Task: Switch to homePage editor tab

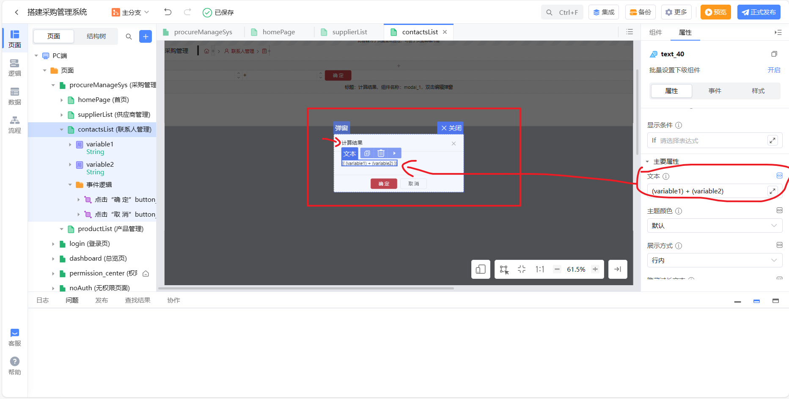Action: [274, 32]
